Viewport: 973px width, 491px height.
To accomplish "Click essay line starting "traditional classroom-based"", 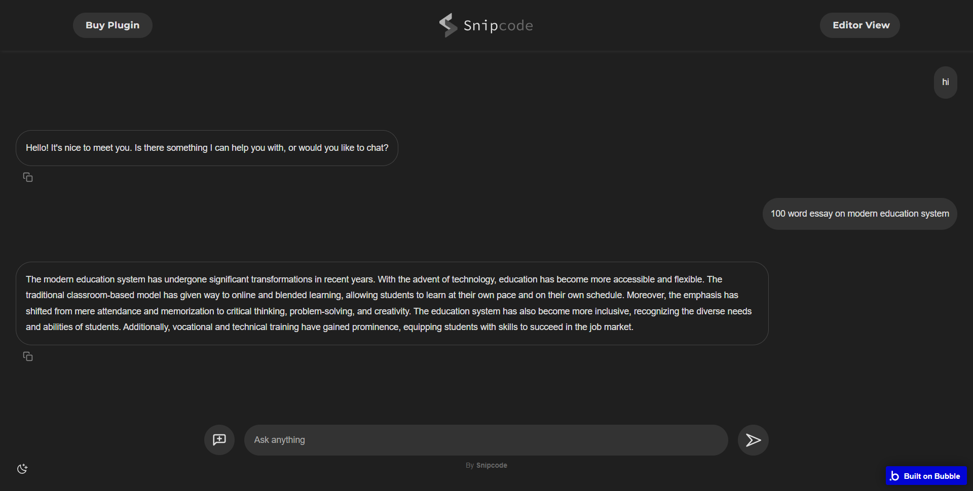I will coord(382,295).
